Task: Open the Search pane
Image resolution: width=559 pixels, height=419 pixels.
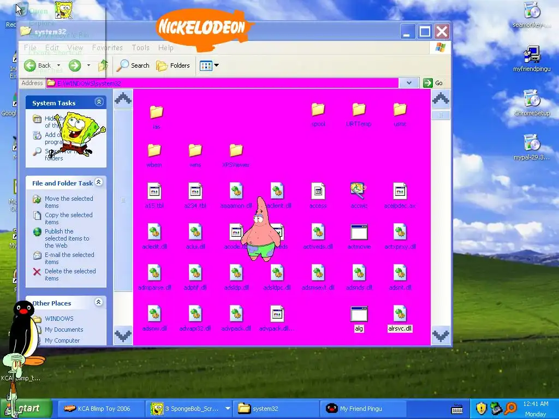Action: pos(133,65)
